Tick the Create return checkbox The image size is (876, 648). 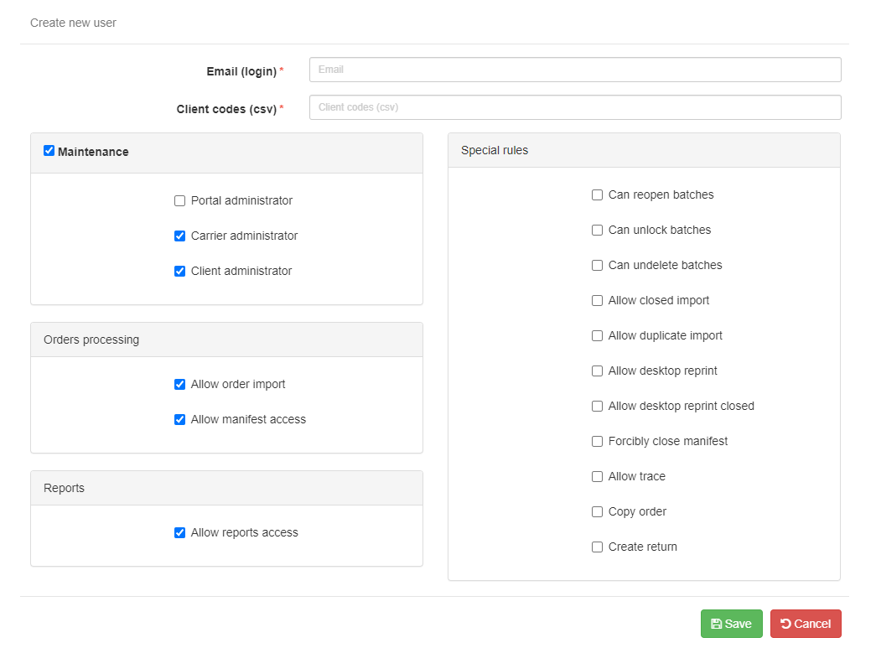pos(597,547)
